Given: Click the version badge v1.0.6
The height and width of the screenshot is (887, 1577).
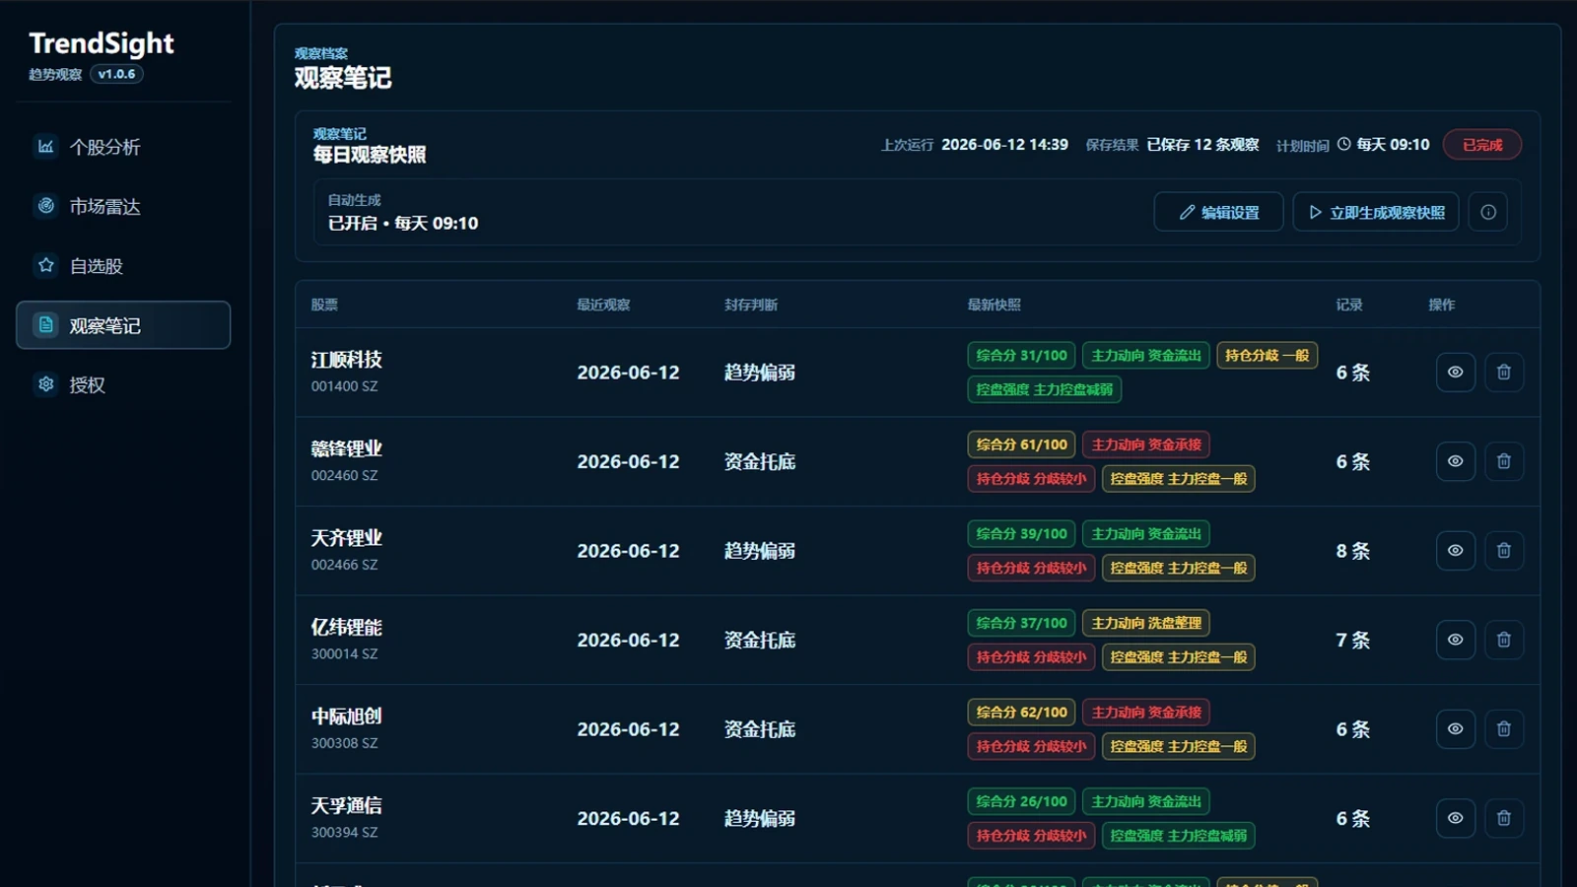Looking at the screenshot, I should [x=116, y=74].
